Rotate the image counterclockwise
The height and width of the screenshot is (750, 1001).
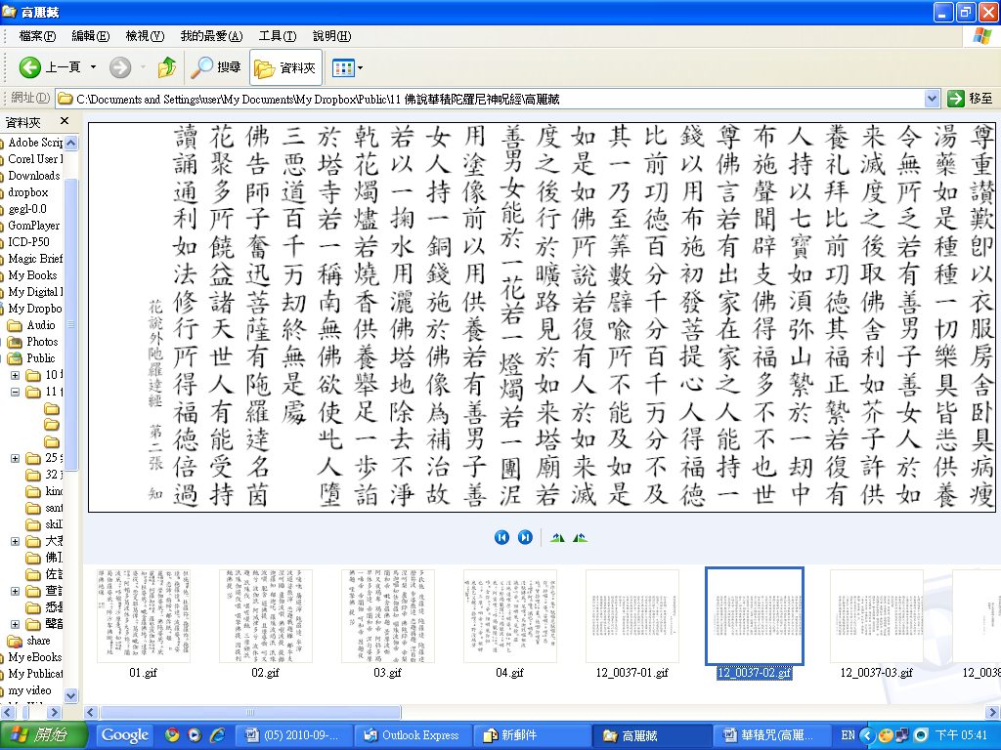(x=581, y=537)
